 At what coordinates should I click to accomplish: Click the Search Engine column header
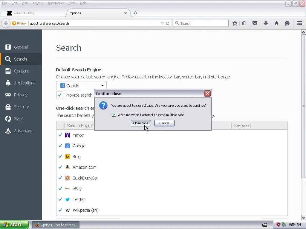[x=80, y=126]
